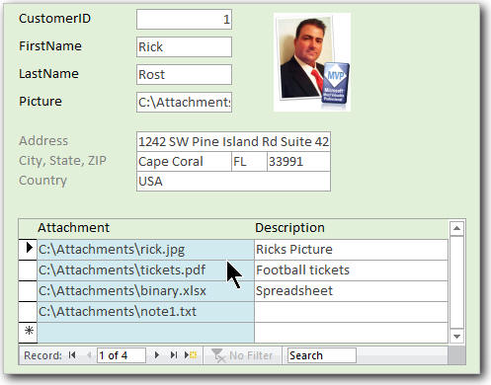491x385 pixels.
Task: Click C:\Attachments\rick.jpg attachment cell
Action: click(145, 250)
